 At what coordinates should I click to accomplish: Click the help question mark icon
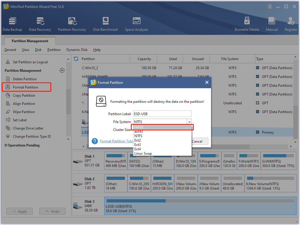click(95, 141)
